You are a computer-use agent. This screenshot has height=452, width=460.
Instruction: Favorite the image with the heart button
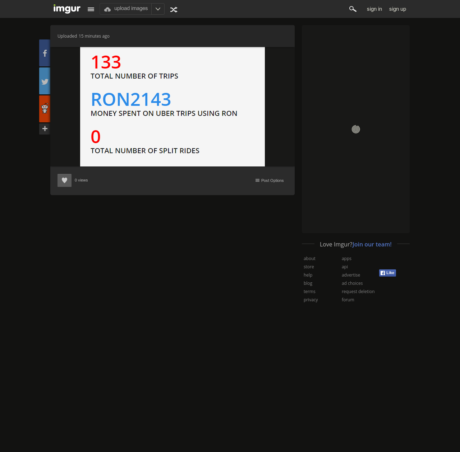(64, 180)
